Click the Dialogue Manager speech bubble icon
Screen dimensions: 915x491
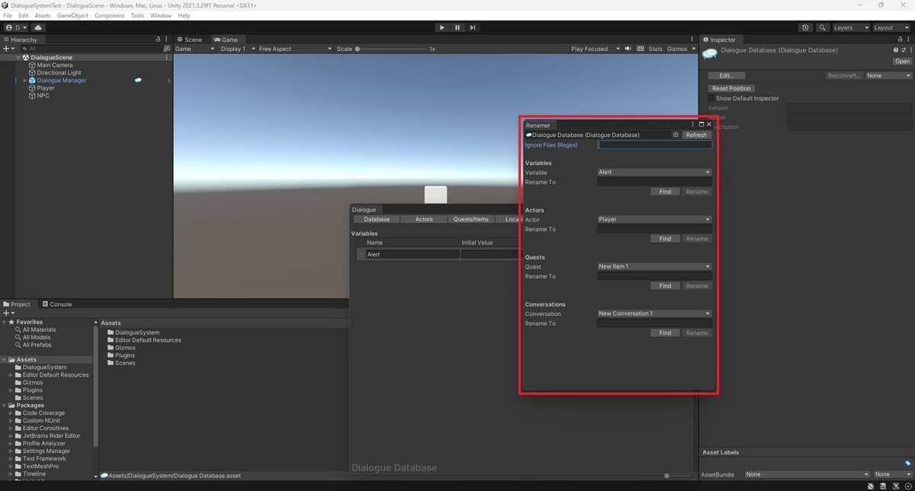pyautogui.click(x=138, y=80)
